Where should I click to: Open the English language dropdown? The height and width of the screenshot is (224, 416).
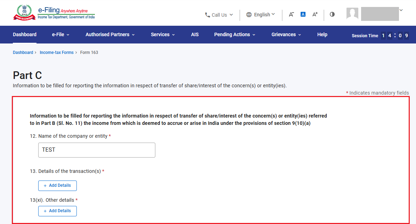point(261,15)
